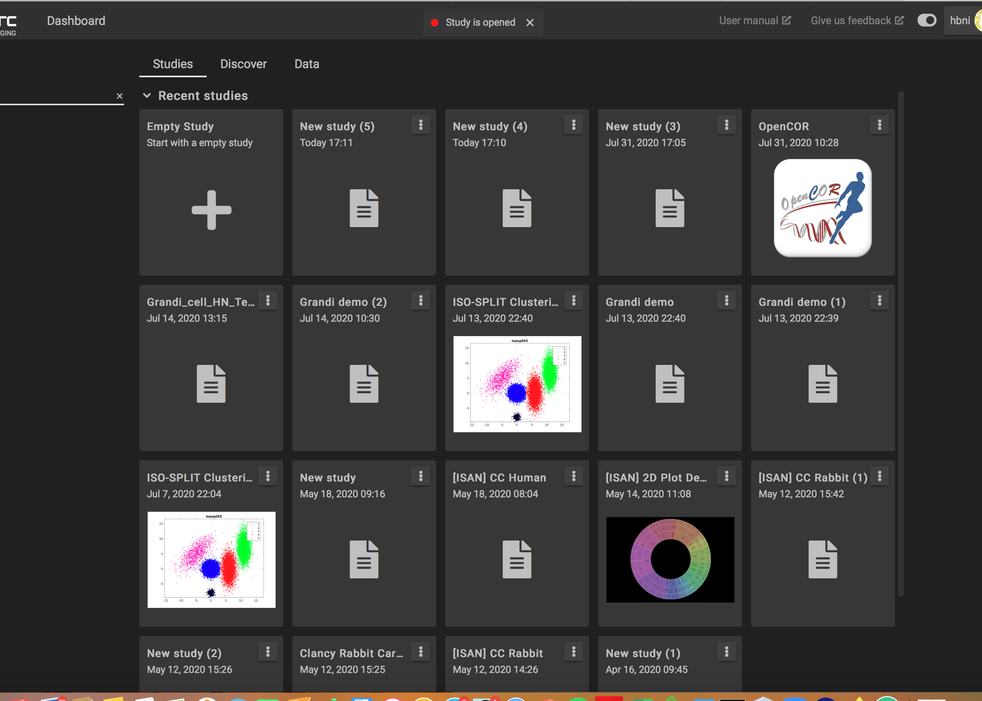Open three-dot menu for Clancy Rabbit study
This screenshot has height=701, width=982.
tap(421, 652)
